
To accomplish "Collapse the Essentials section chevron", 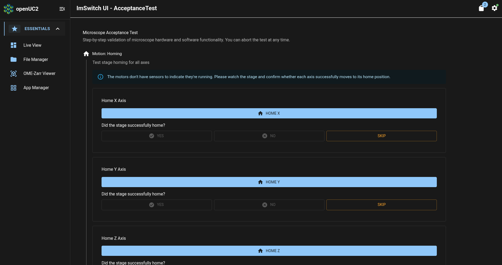I will 58,28.
